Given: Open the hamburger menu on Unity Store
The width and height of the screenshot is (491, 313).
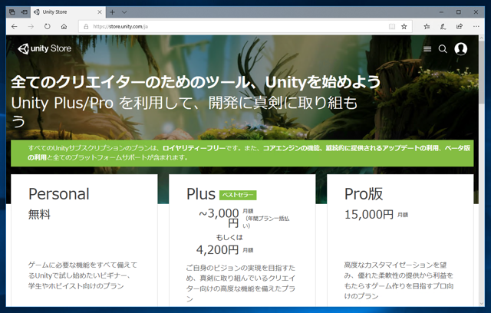Looking at the screenshot, I should (427, 49).
